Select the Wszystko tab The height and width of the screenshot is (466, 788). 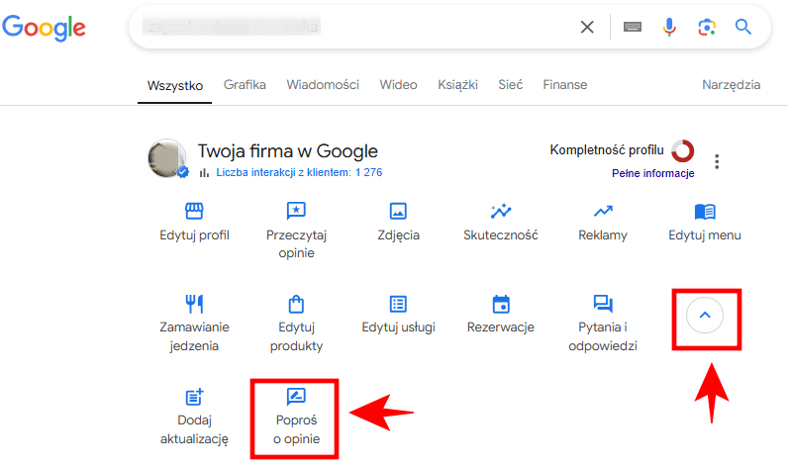click(x=175, y=85)
